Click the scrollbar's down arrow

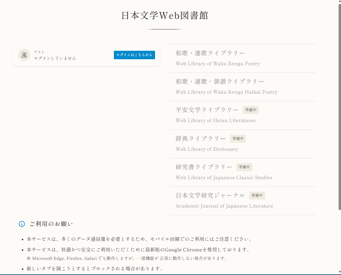point(339,272)
